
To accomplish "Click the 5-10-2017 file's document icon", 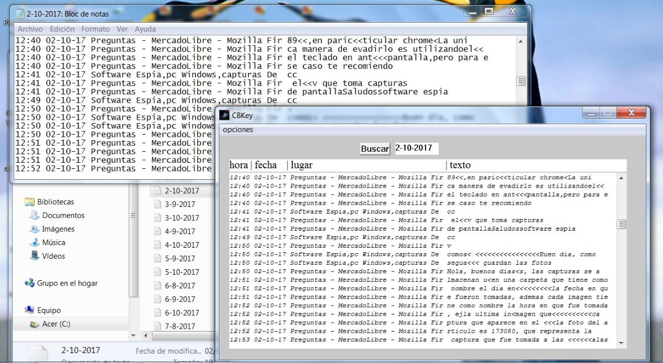I will 157,272.
